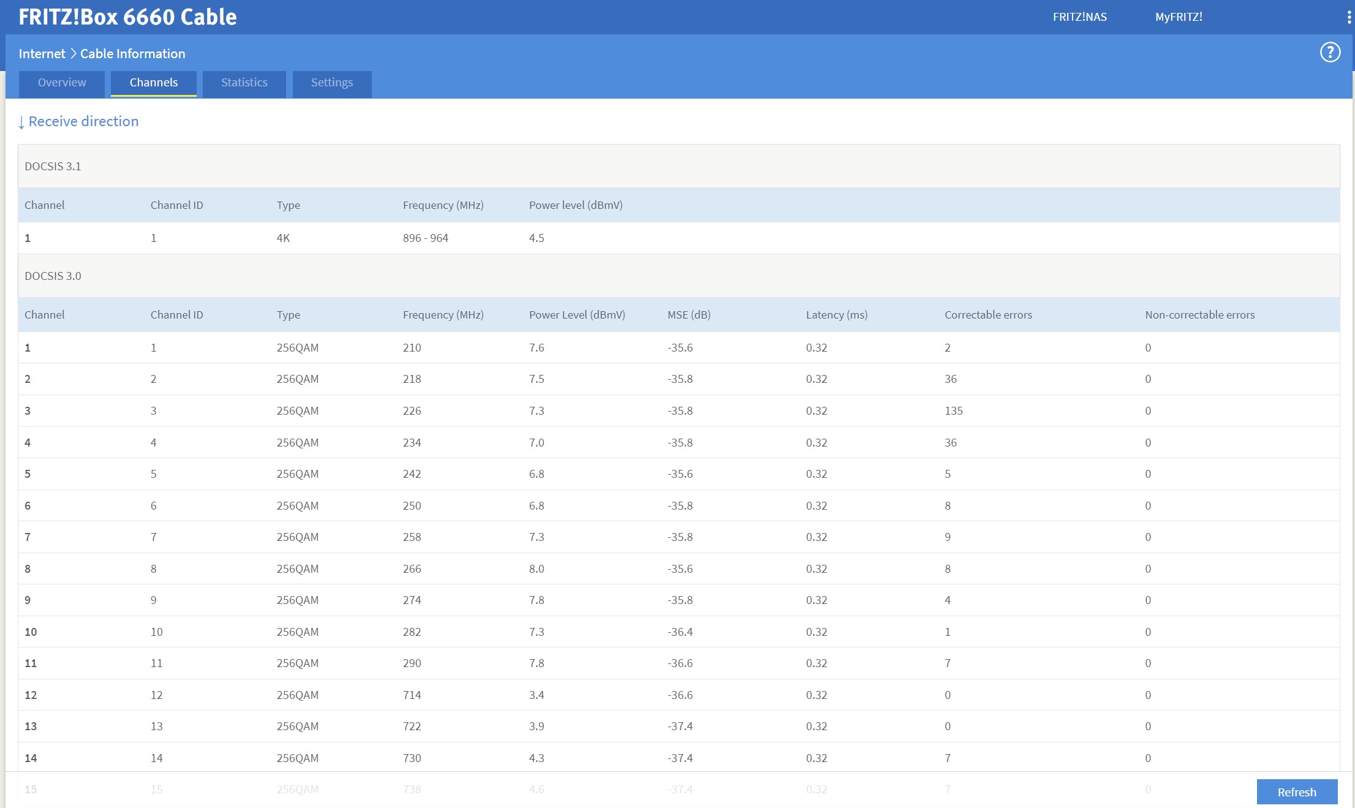Image resolution: width=1355 pixels, height=808 pixels.
Task: Click the Cable Information breadcrumb text
Action: pyautogui.click(x=132, y=54)
